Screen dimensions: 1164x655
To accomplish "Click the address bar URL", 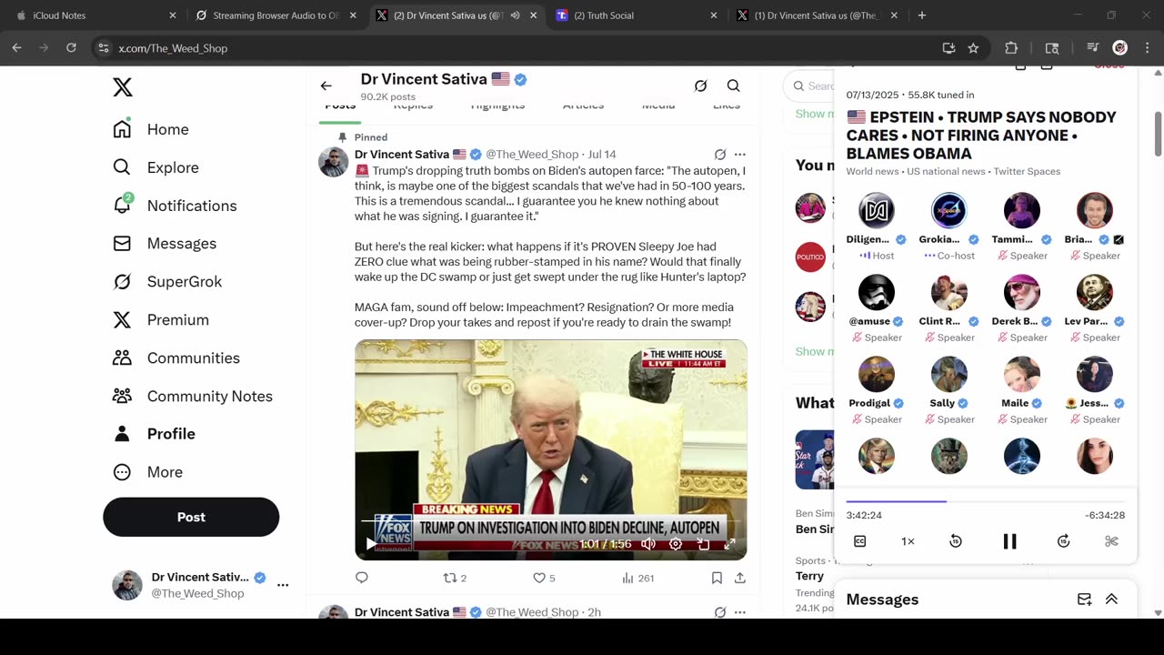I will (173, 48).
